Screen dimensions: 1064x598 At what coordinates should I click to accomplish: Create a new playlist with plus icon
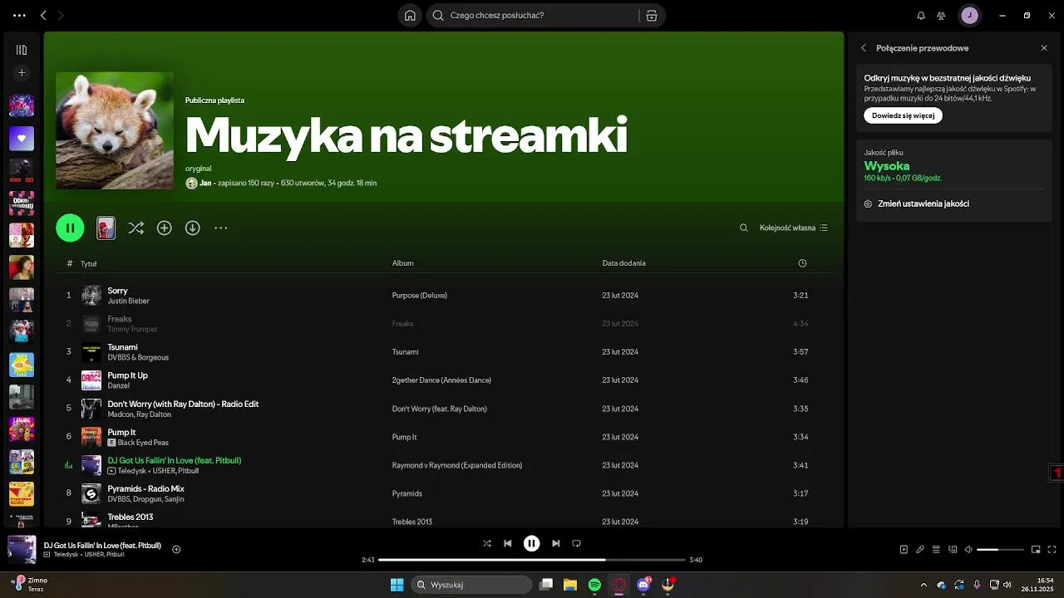[x=22, y=73]
